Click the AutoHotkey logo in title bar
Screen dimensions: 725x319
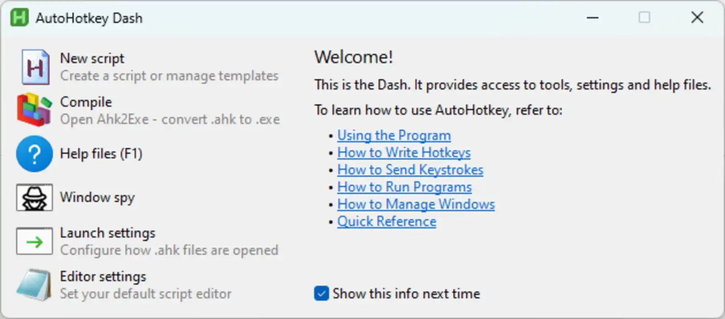click(19, 18)
